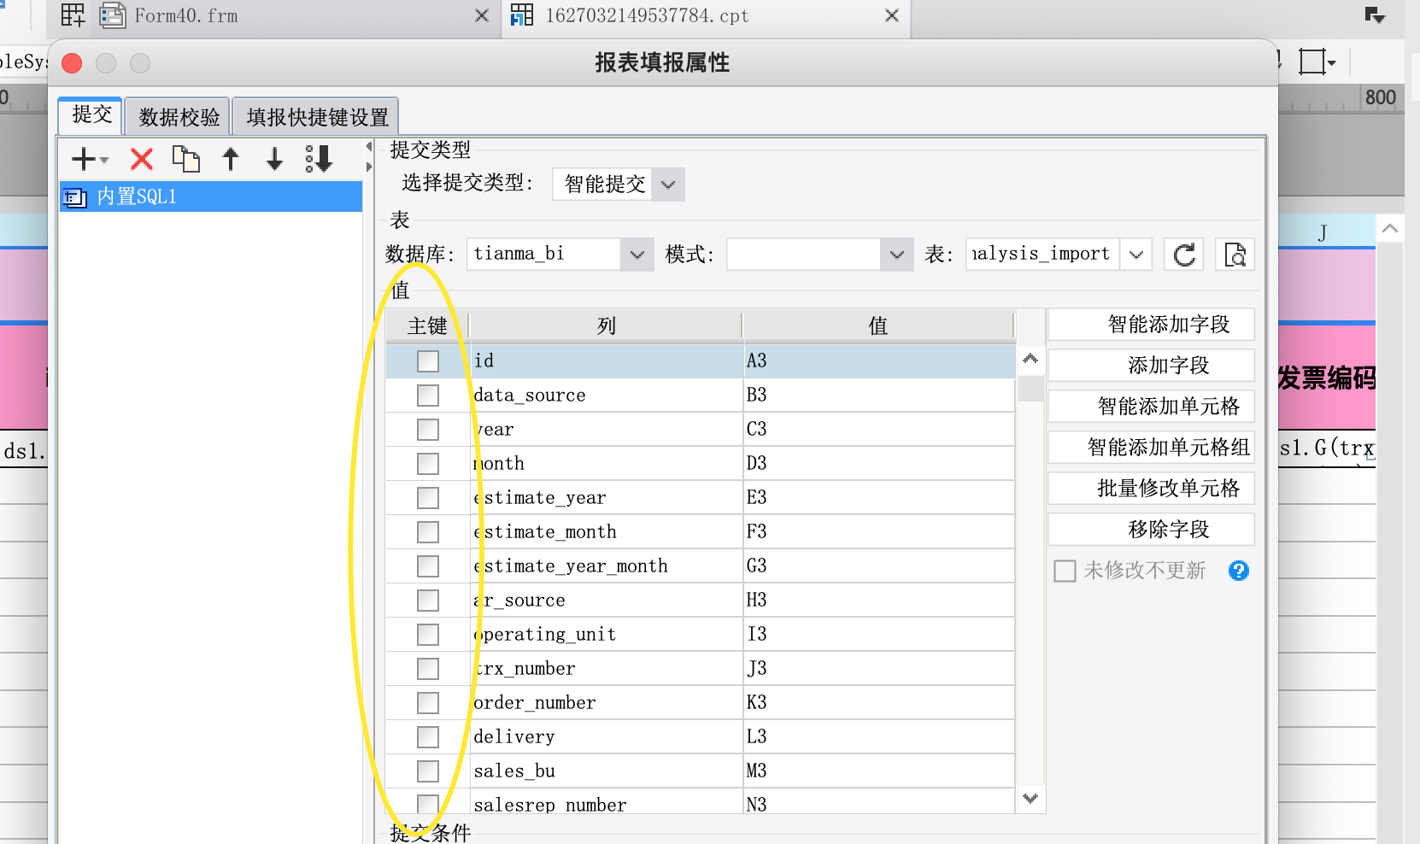Tick the primary key checkbox for estimate_year
This screenshot has width=1420, height=844.
coord(428,498)
